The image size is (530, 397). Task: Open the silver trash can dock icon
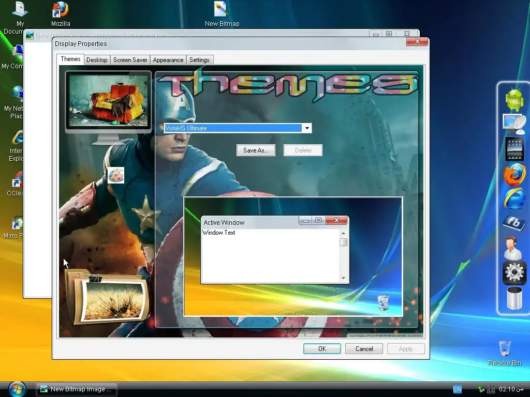(x=514, y=298)
